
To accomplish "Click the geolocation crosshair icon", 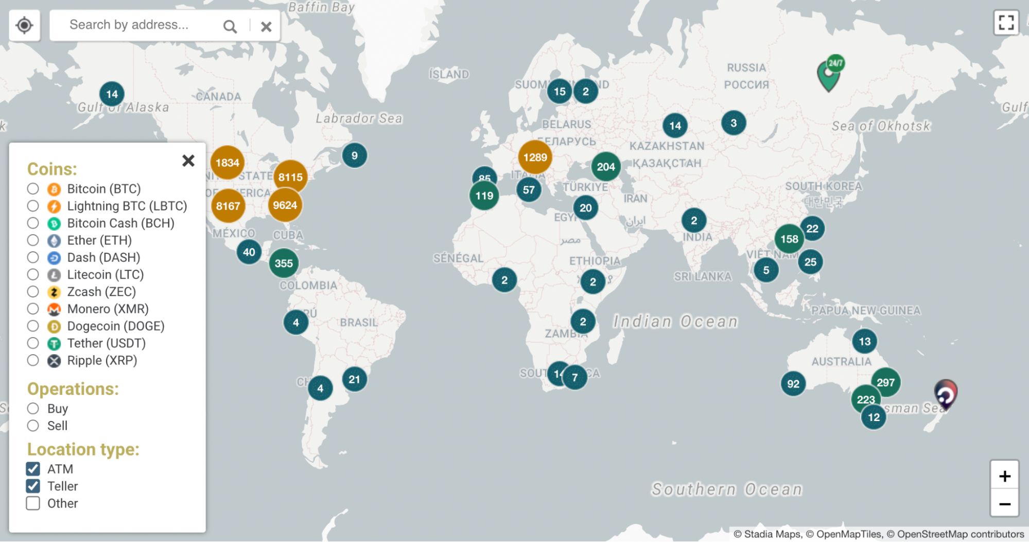I will click(24, 24).
